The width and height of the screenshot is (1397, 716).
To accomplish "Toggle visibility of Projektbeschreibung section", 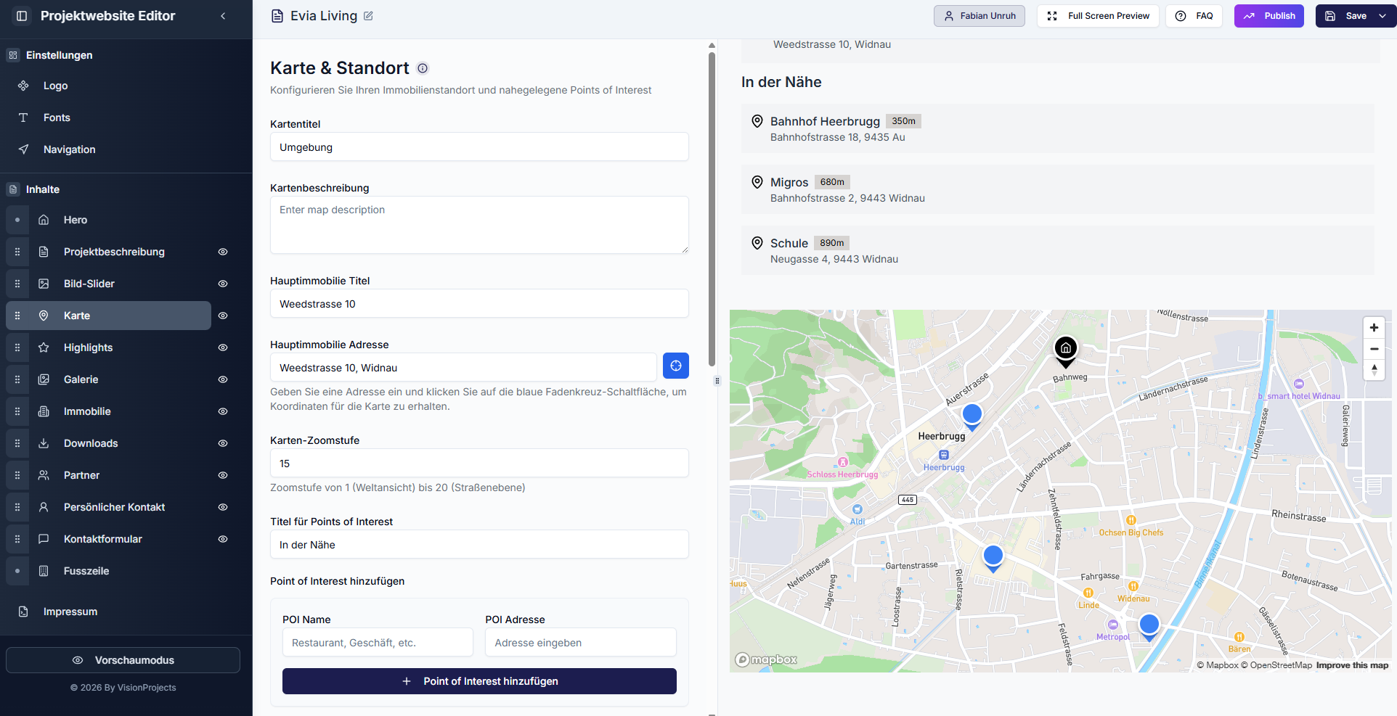I will [x=223, y=252].
